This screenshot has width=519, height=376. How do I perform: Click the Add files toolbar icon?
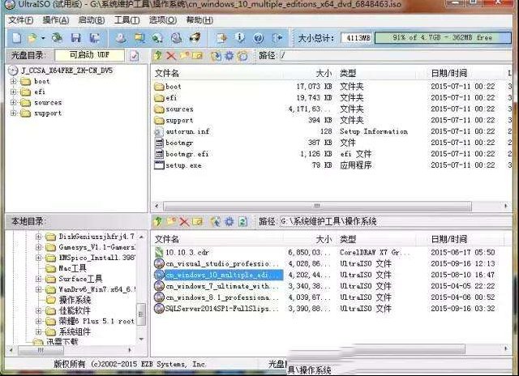[221, 38]
